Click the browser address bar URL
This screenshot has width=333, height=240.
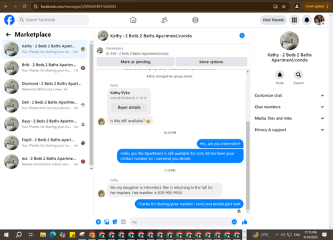(78, 7)
